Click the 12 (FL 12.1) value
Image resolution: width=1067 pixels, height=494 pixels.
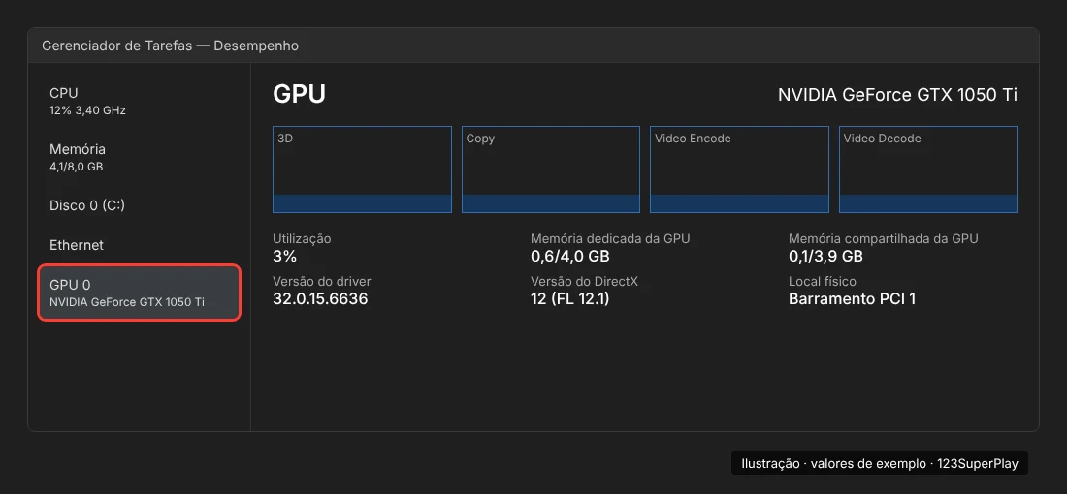pyautogui.click(x=570, y=298)
